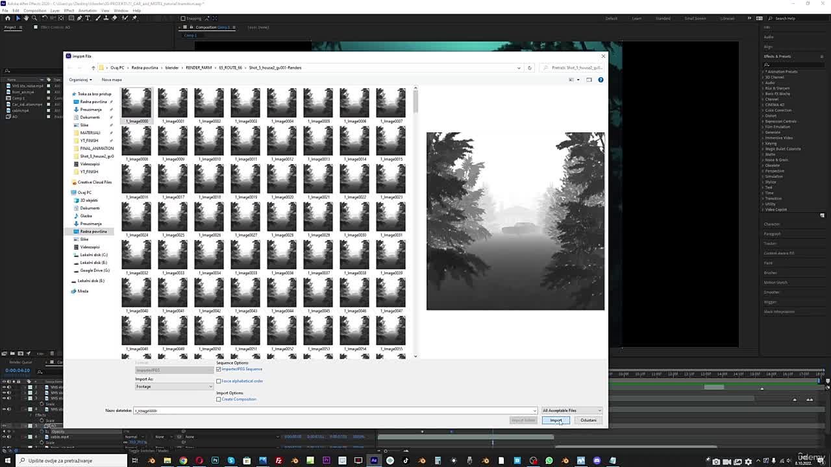Screen dimensions: 831x467
Task: Click the Import button
Action: [556, 420]
